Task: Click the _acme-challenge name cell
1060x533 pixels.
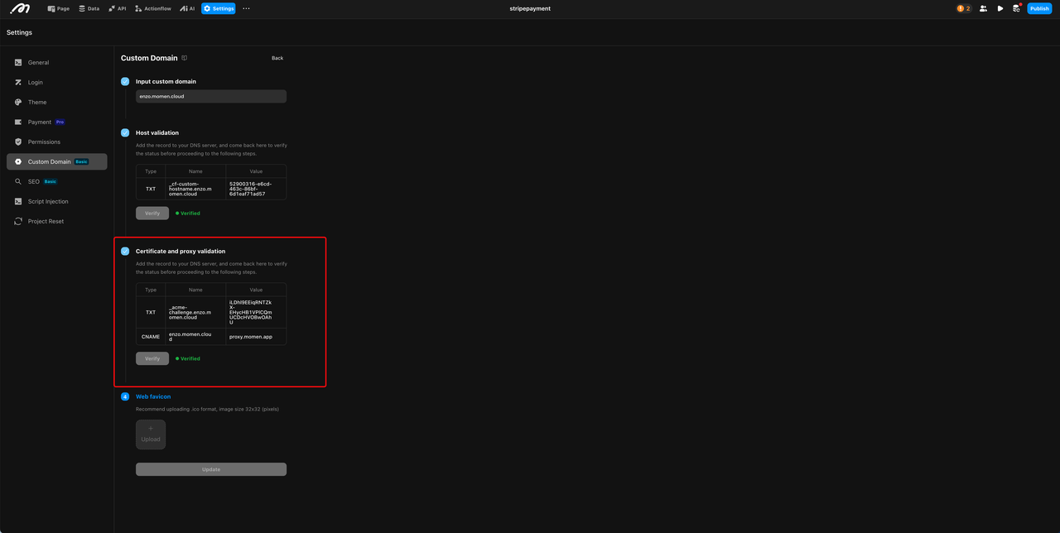Action: pyautogui.click(x=195, y=312)
